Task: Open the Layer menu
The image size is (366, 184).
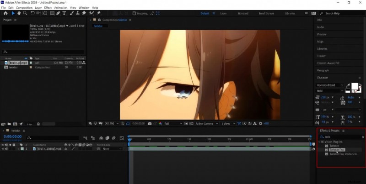Action: click(x=38, y=8)
